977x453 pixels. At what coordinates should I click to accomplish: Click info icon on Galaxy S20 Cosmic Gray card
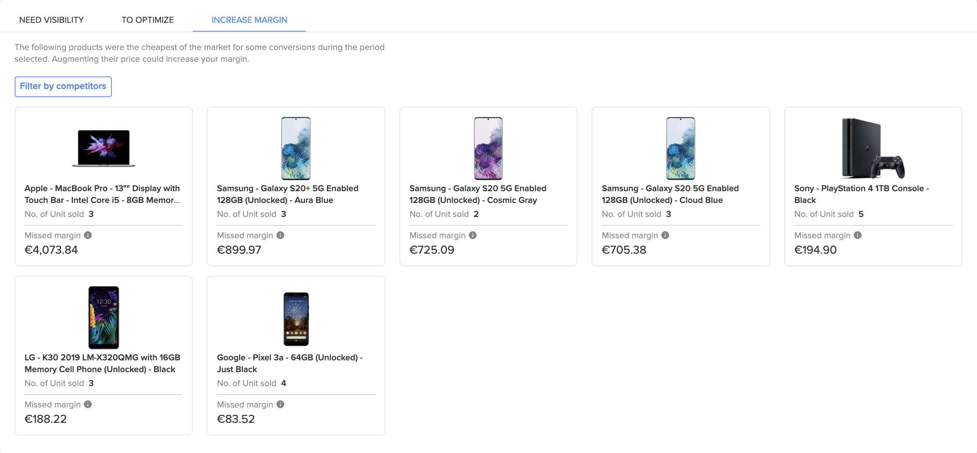tap(473, 235)
